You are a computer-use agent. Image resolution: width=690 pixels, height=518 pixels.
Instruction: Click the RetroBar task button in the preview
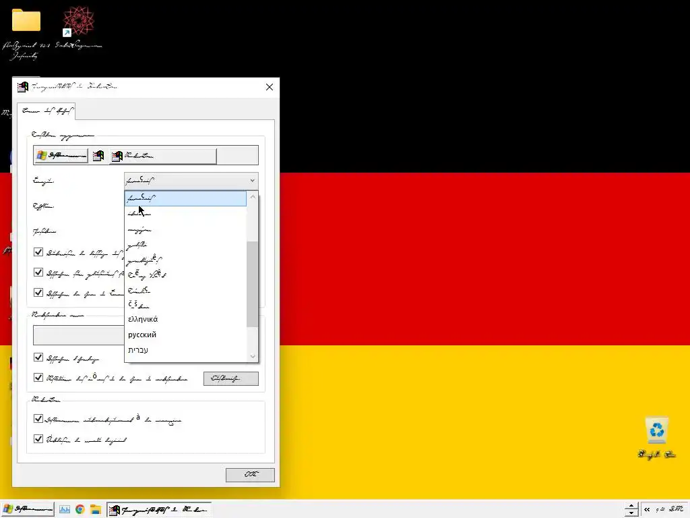pyautogui.click(x=163, y=156)
